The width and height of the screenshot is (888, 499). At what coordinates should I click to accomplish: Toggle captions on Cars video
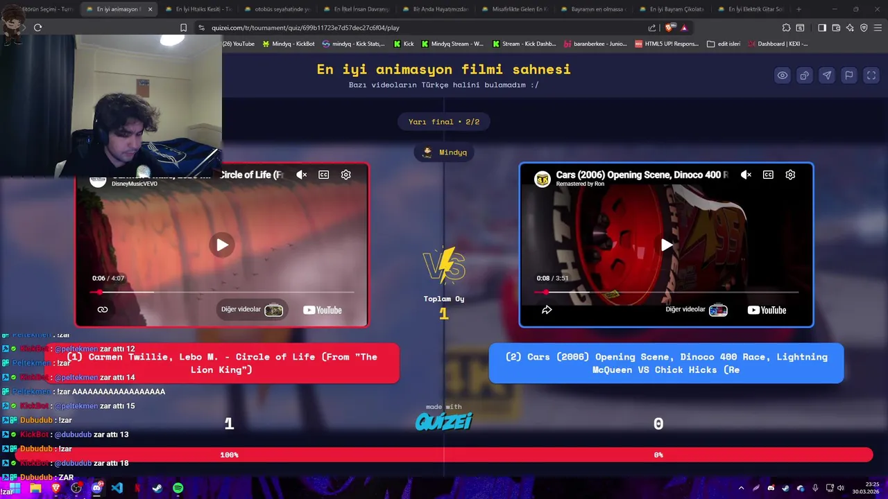tap(768, 175)
